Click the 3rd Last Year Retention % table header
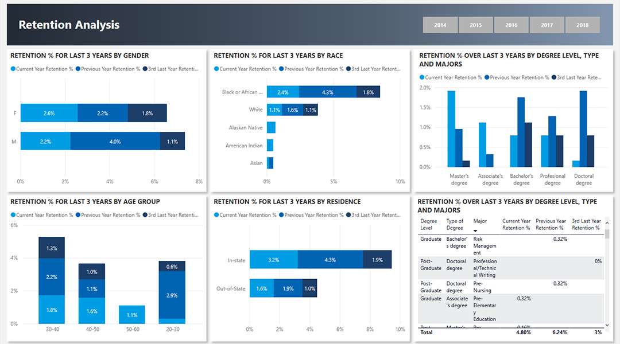The height and width of the screenshot is (344, 620). (x=586, y=224)
